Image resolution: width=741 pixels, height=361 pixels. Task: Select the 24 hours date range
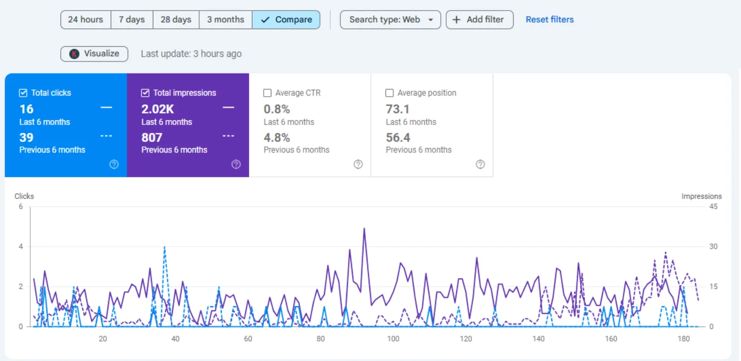point(86,20)
